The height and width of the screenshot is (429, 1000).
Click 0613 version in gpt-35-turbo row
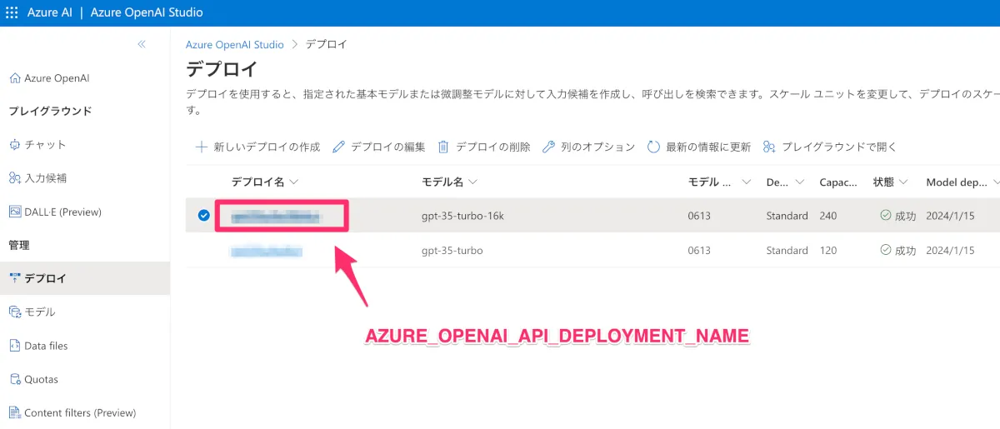(699, 250)
